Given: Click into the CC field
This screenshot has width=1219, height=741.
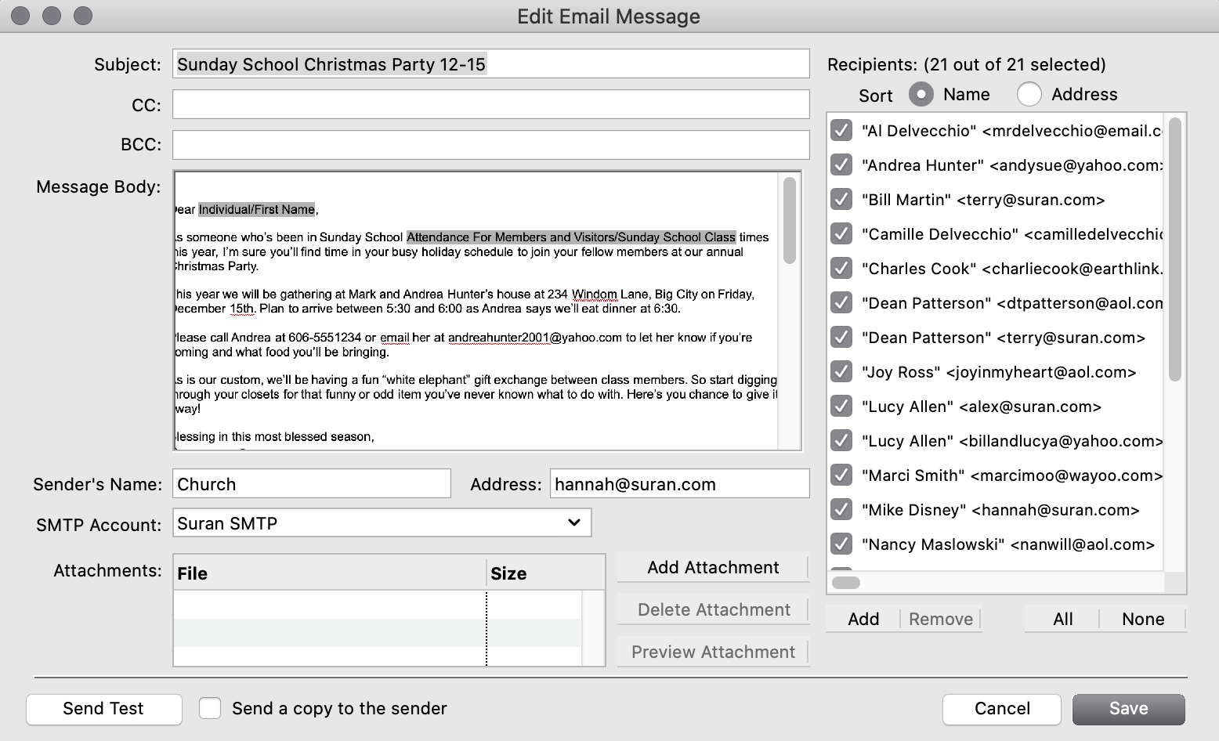Looking at the screenshot, I should pos(491,103).
